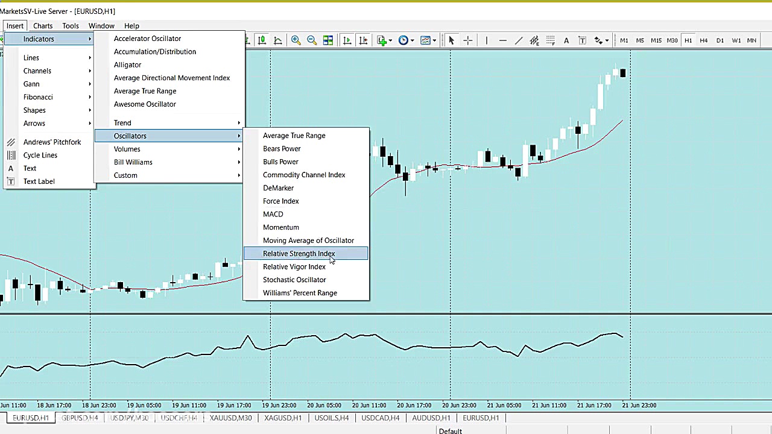This screenshot has width=772, height=434.
Task: Click the Zoom Out magnifier icon
Action: (312, 40)
